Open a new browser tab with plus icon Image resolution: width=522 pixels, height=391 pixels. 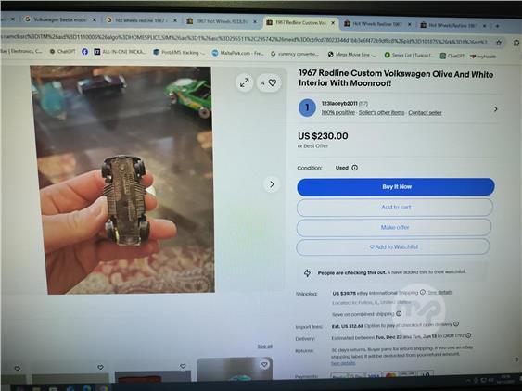[497, 26]
